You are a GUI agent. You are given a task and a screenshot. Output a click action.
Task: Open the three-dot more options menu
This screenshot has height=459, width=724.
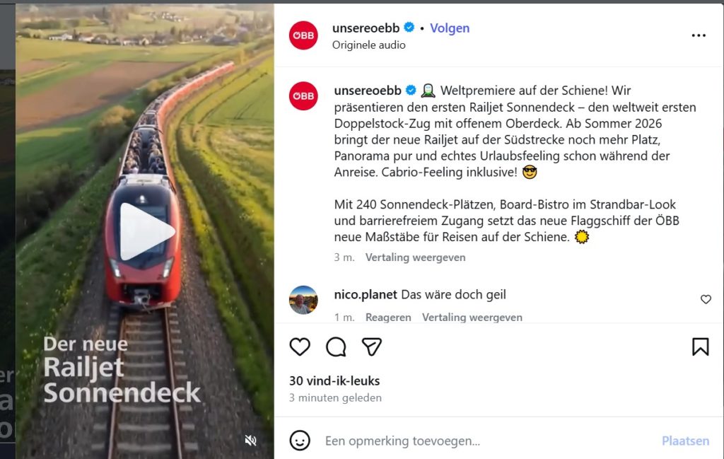click(x=699, y=35)
